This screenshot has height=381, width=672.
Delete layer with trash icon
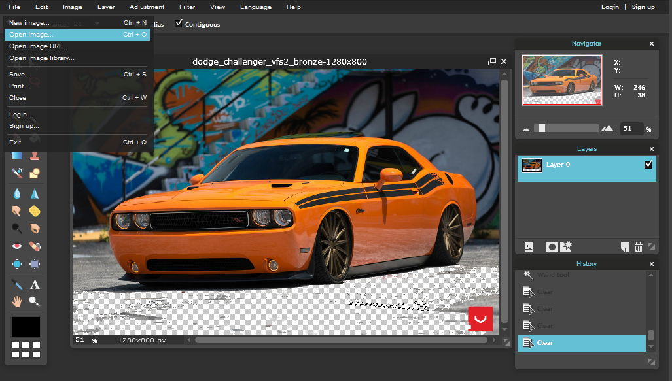(639, 247)
